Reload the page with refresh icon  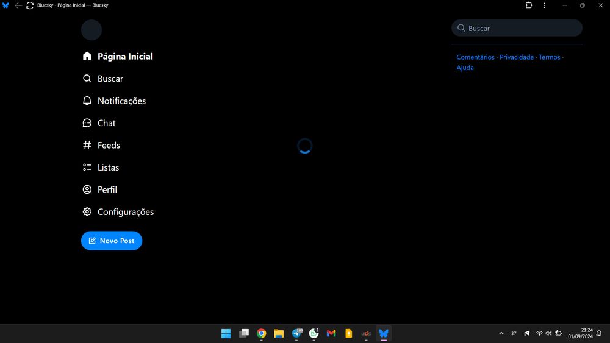click(30, 5)
